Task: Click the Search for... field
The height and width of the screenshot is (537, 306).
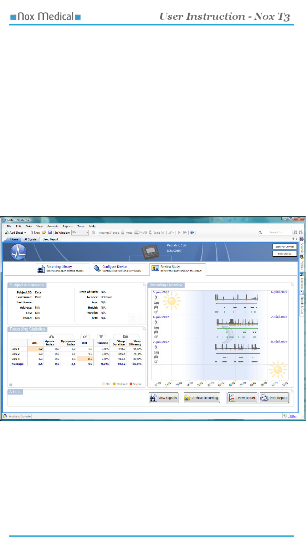Action: (275, 233)
